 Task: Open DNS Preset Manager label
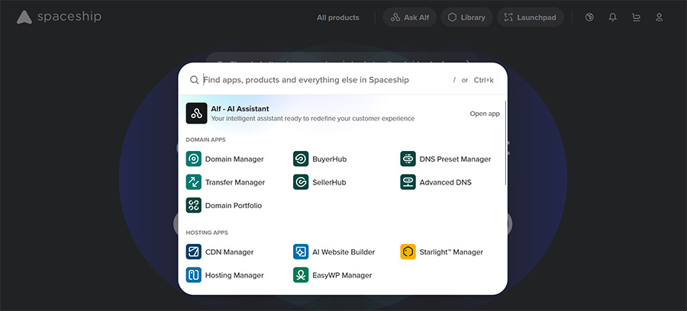click(455, 159)
